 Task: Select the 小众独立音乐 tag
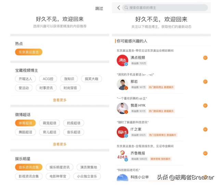[x=87, y=176]
